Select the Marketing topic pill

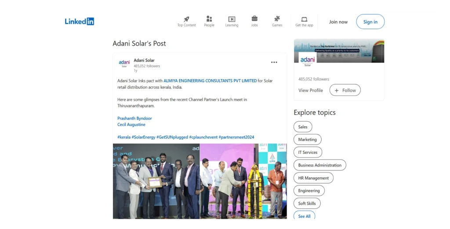(307, 140)
